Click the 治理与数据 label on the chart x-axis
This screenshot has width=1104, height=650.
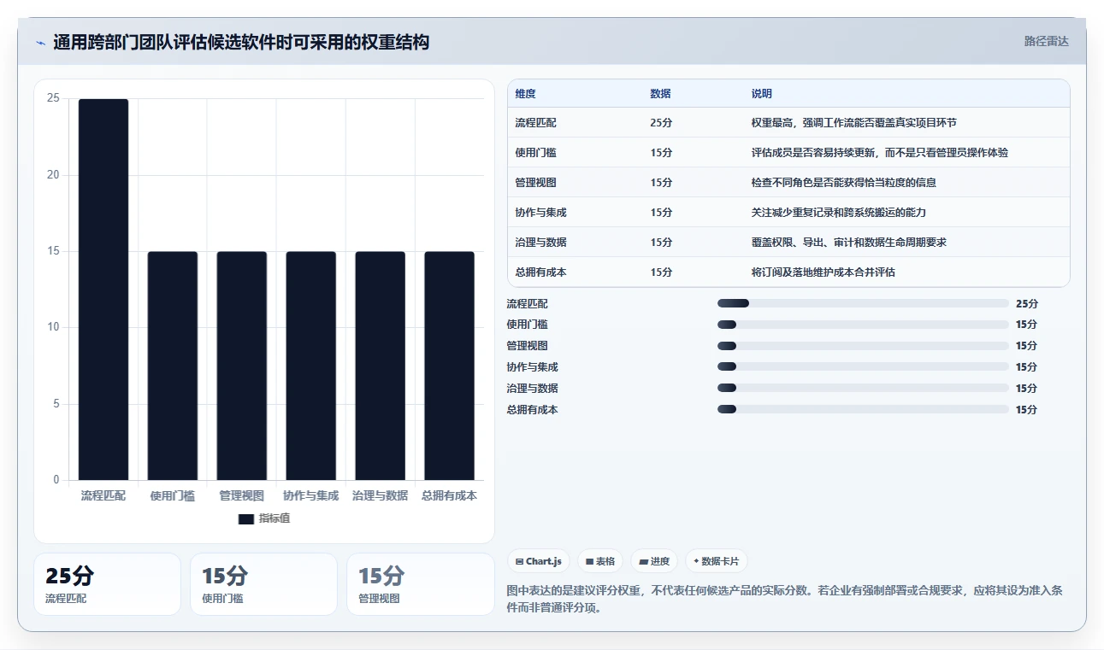pyautogui.click(x=381, y=495)
